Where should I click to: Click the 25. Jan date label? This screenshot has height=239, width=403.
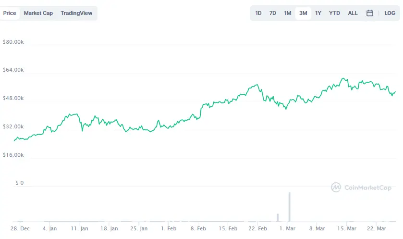click(139, 228)
